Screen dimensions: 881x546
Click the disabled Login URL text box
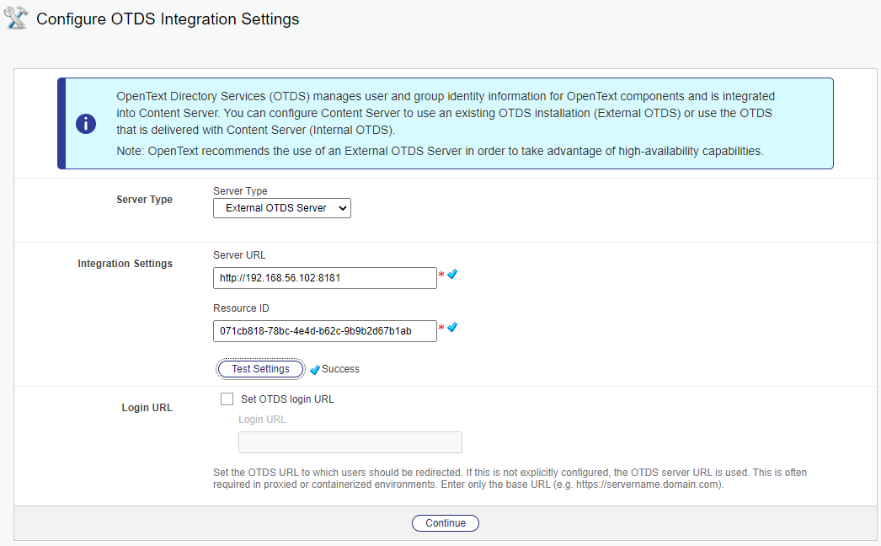coord(350,442)
